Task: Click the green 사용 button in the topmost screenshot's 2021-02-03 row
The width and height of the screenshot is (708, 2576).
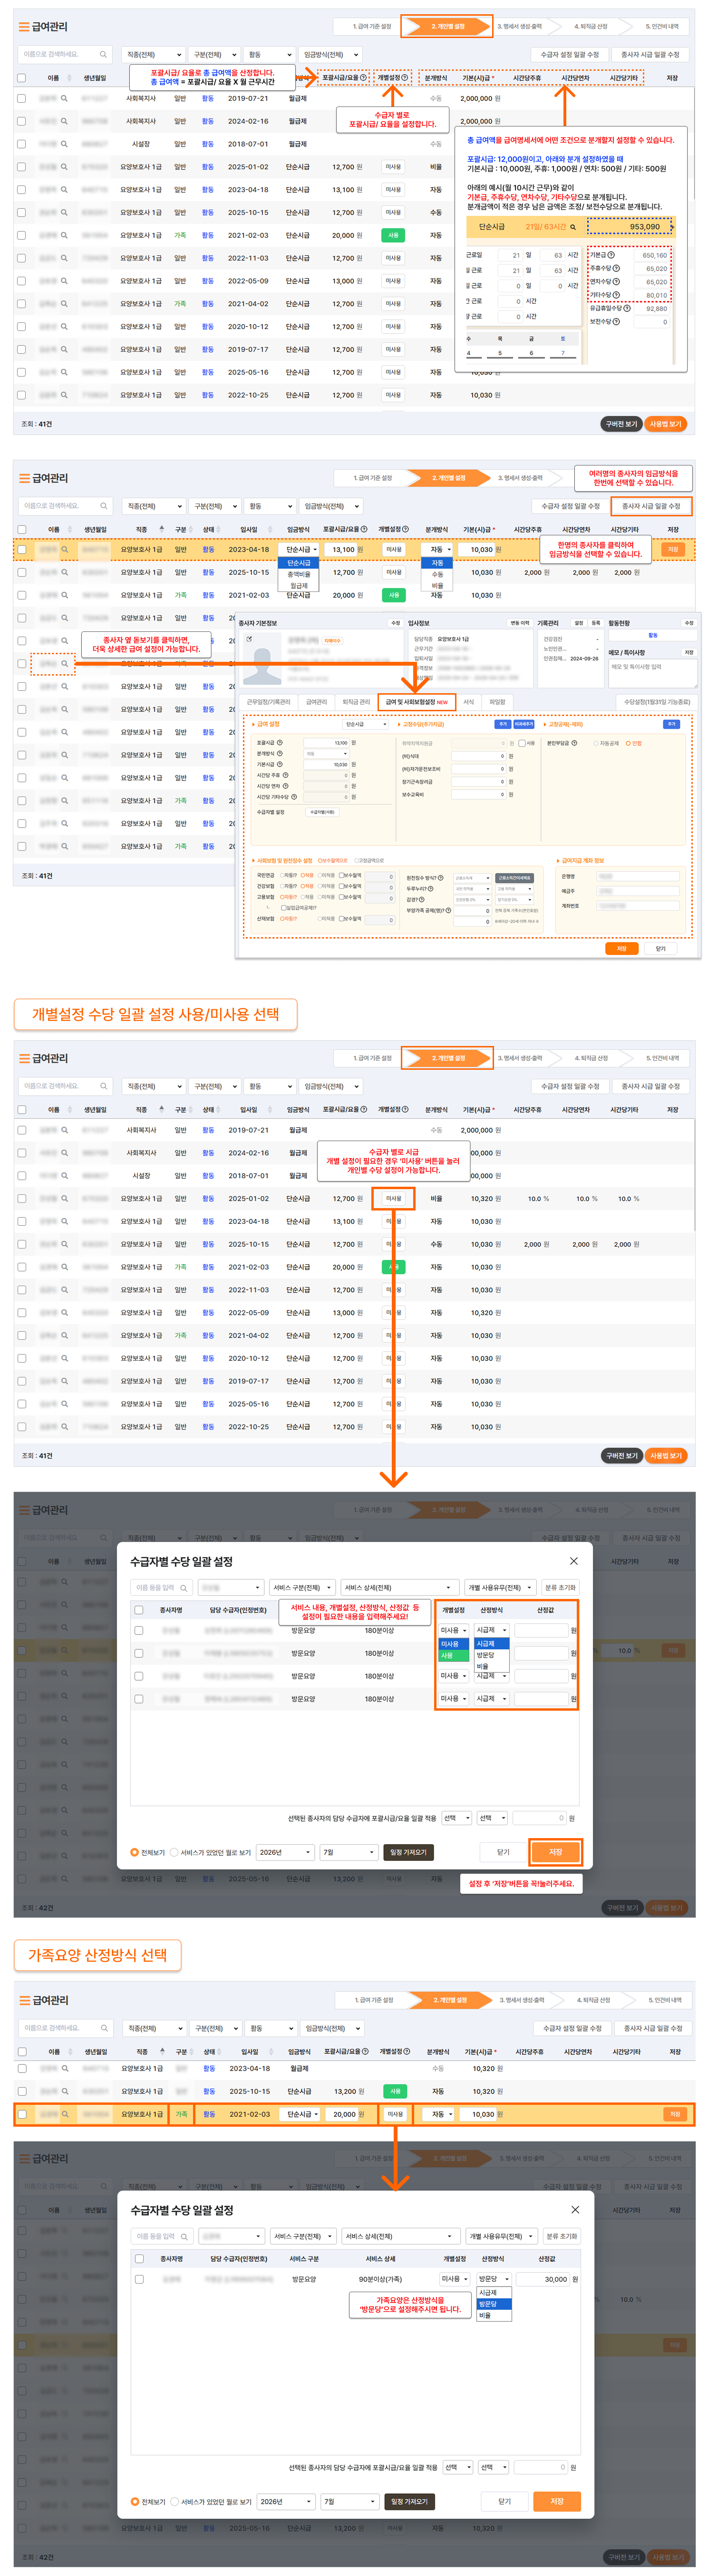Action: pyautogui.click(x=394, y=235)
